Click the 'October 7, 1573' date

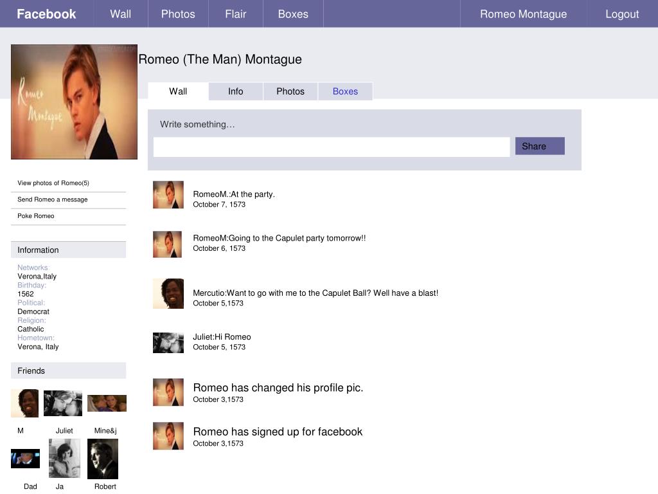click(219, 205)
